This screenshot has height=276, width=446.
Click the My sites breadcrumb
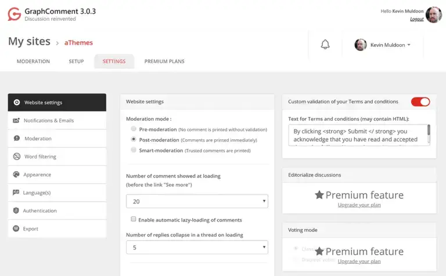[29, 41]
